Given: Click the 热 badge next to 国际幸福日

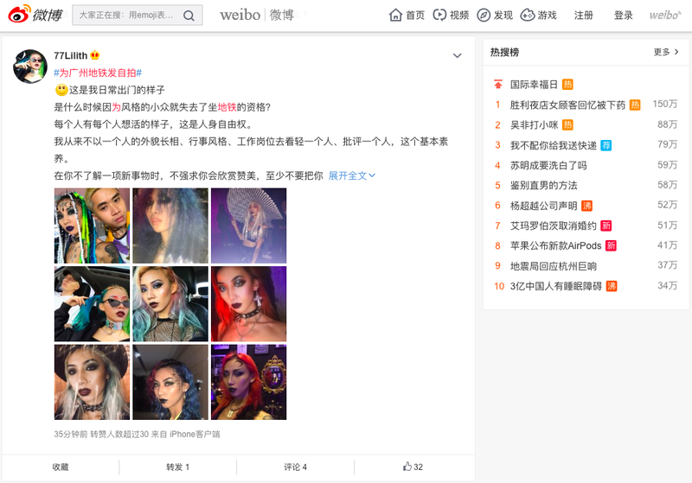Looking at the screenshot, I should 567,84.
